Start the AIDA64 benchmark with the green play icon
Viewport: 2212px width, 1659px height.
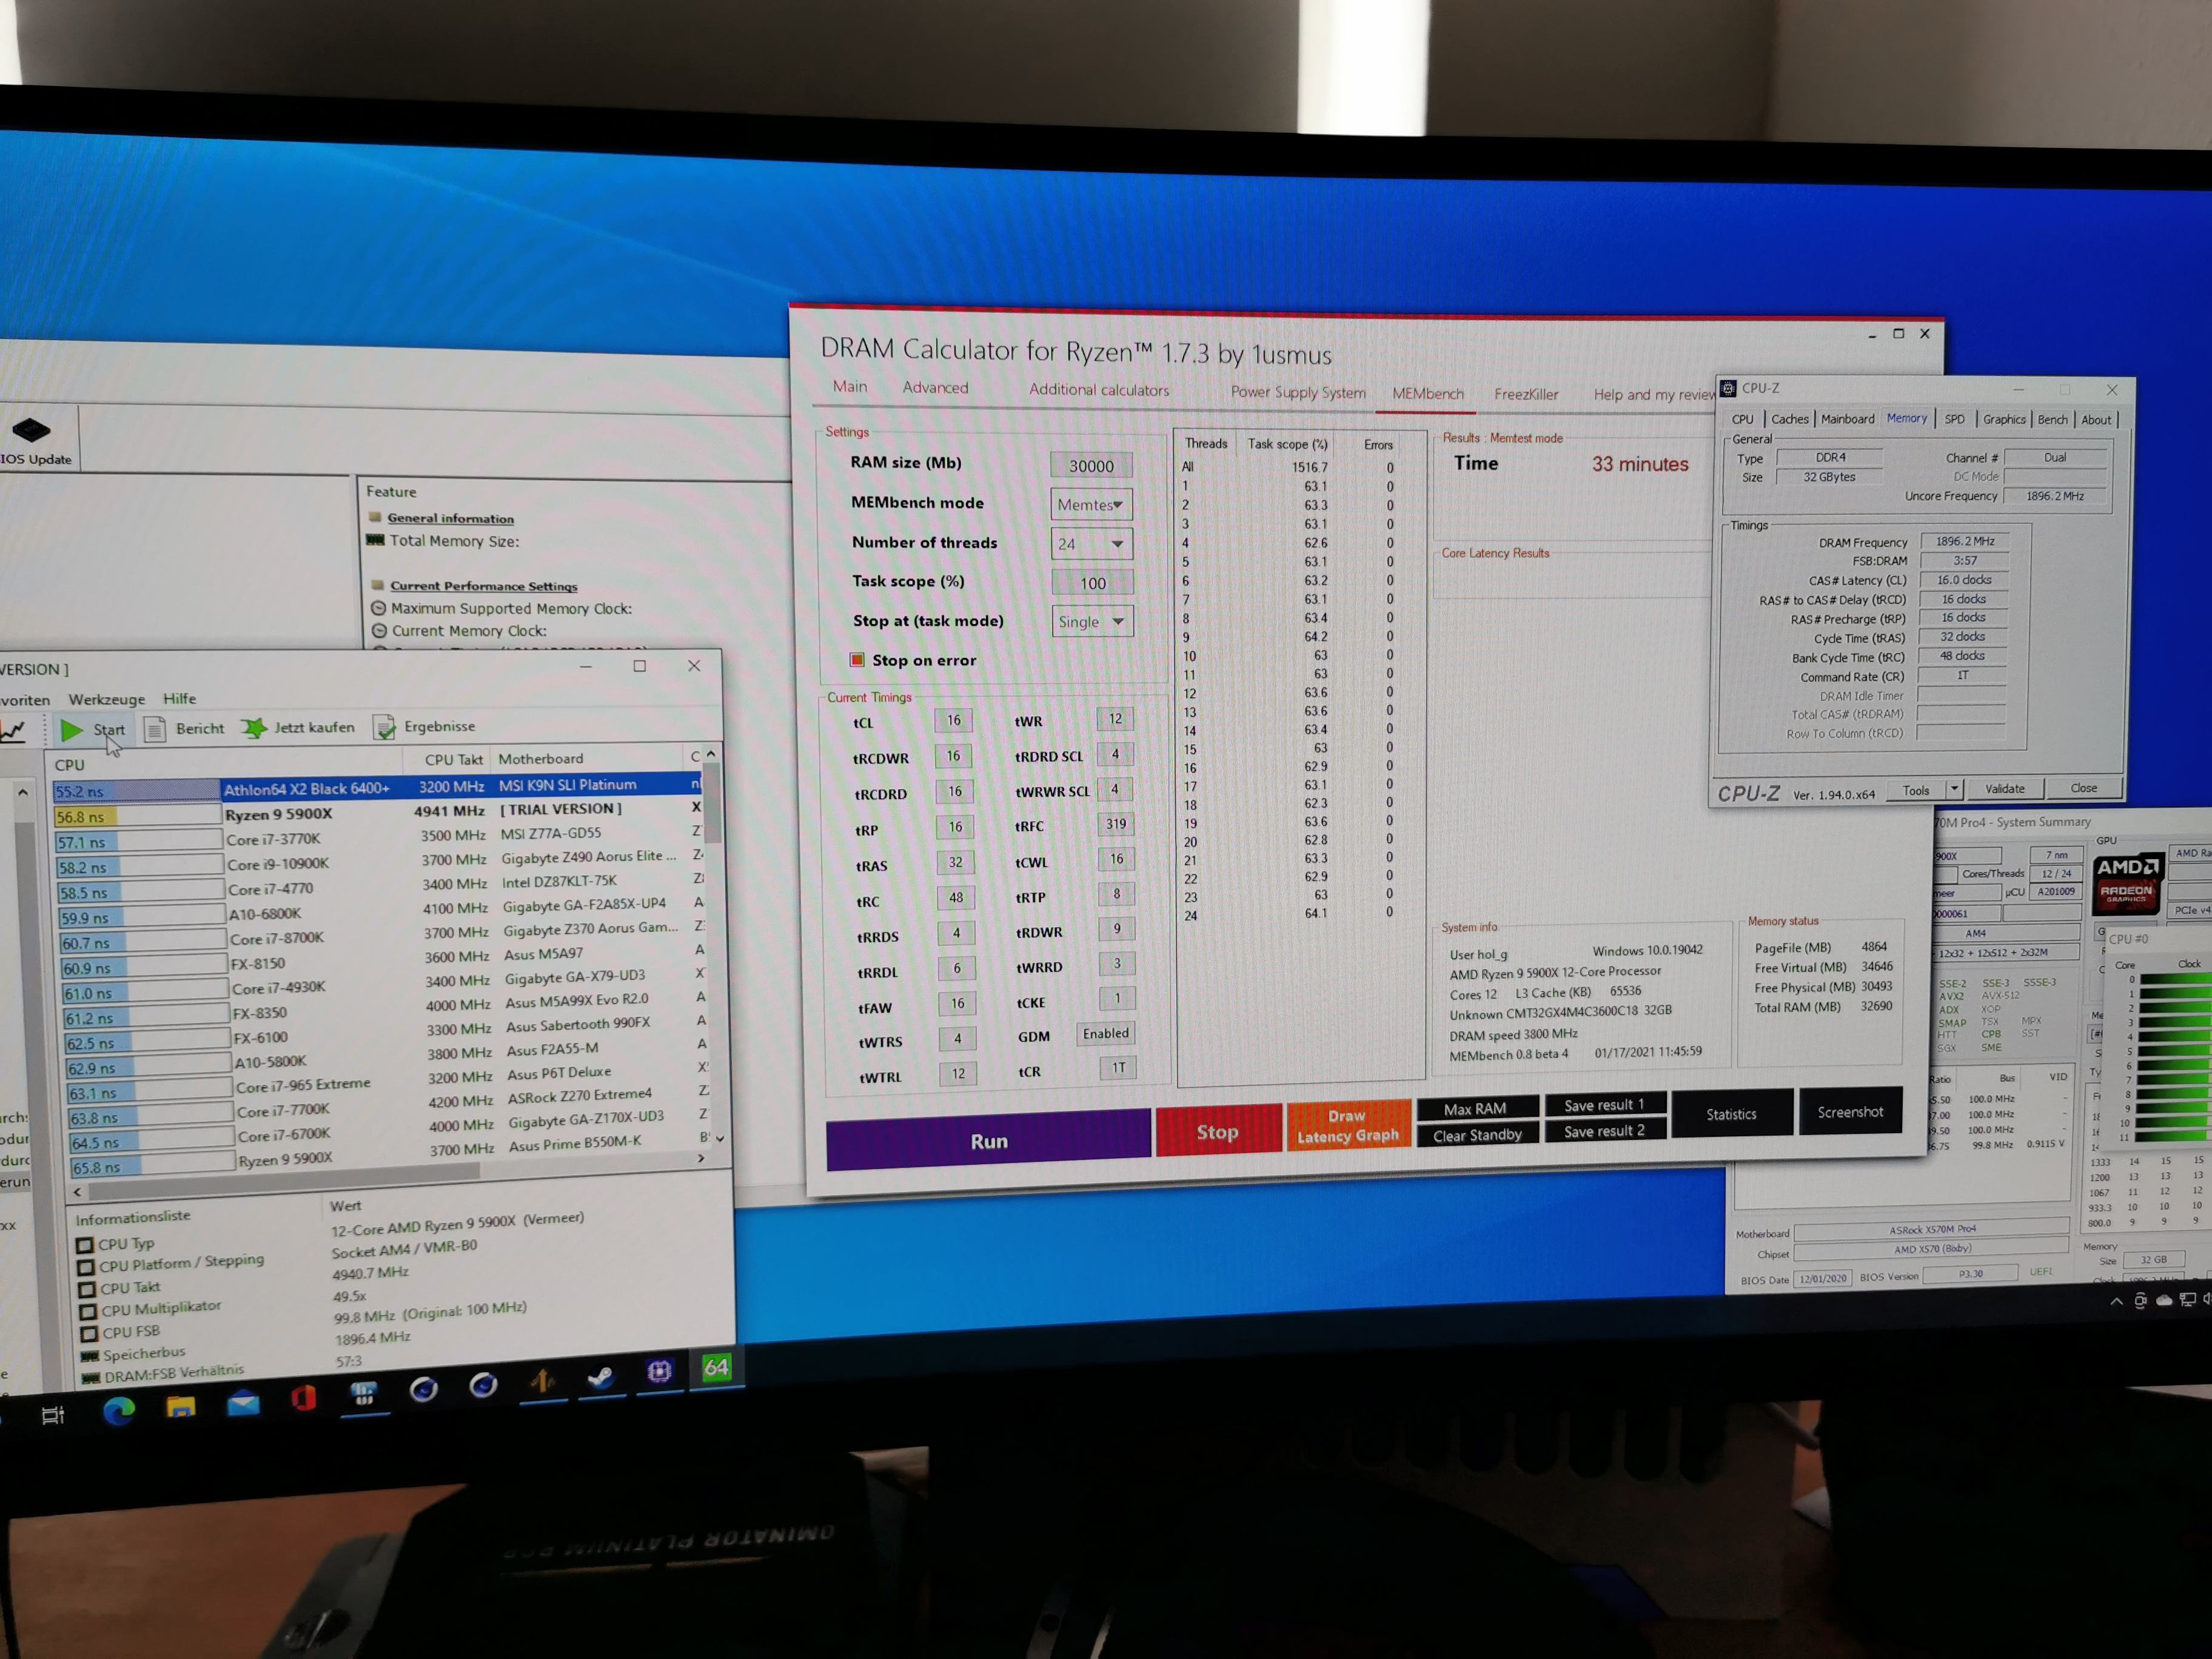tap(71, 730)
